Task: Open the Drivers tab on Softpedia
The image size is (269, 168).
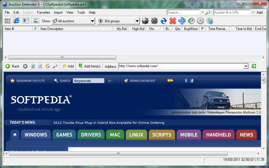Action: coord(91,135)
